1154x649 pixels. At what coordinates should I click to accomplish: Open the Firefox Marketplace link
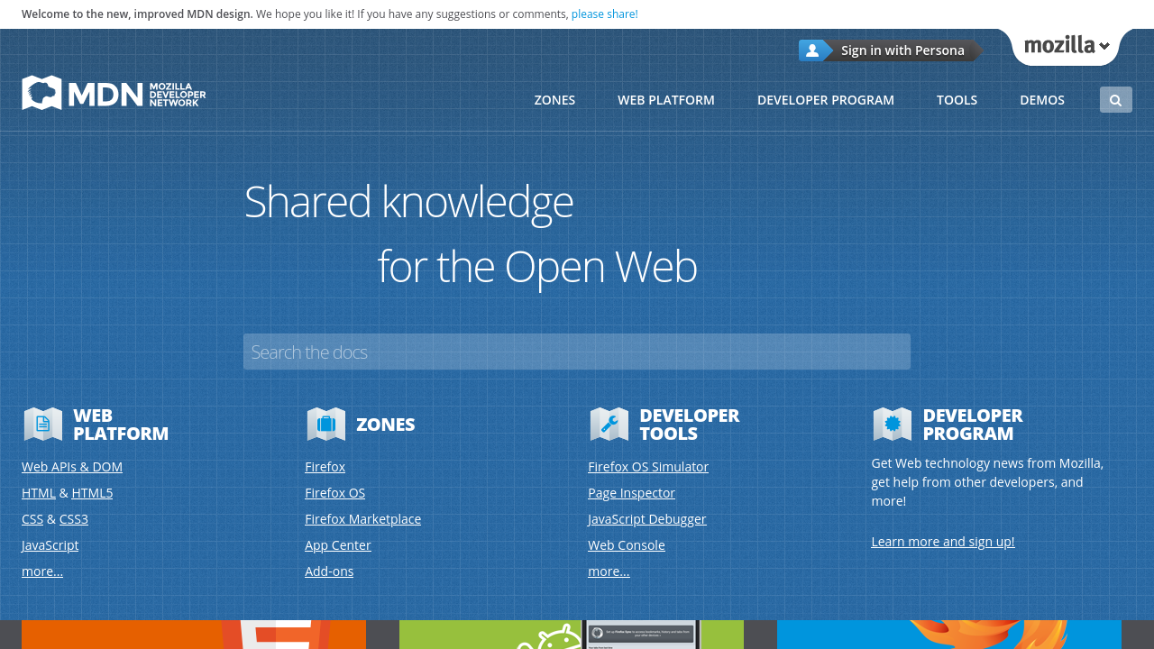pyautogui.click(x=362, y=519)
